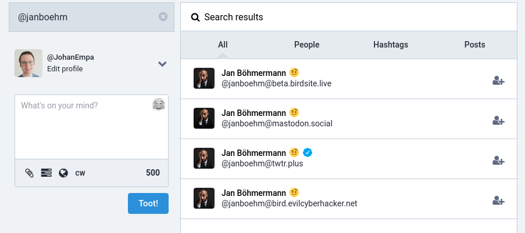Publish with the Toot! button

(148, 203)
